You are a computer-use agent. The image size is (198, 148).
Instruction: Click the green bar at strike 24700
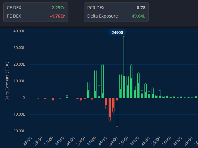pos(102,82)
